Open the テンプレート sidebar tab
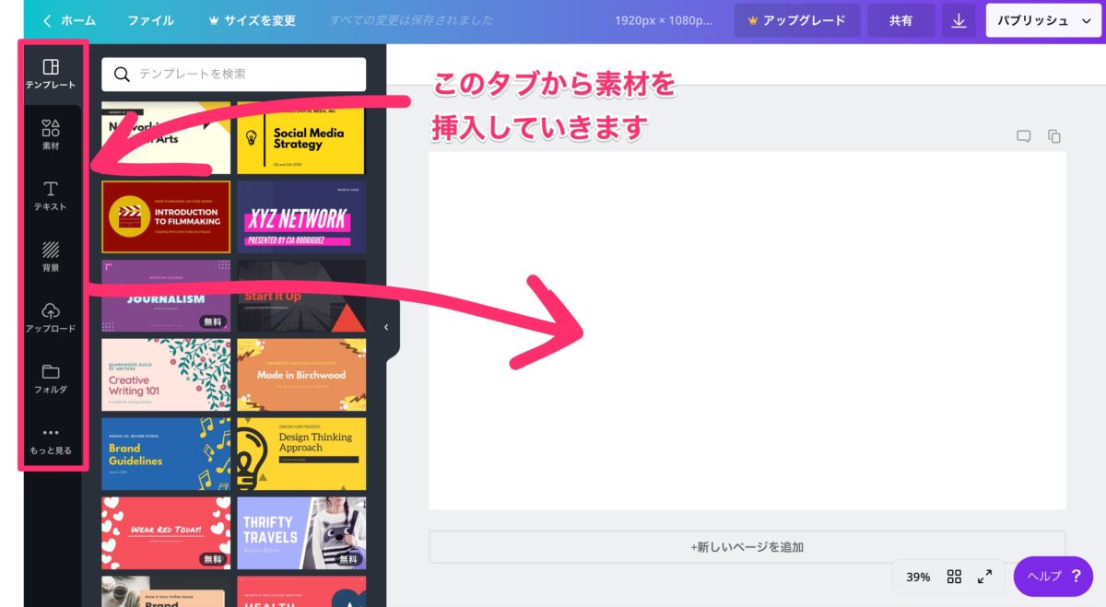 click(51, 75)
